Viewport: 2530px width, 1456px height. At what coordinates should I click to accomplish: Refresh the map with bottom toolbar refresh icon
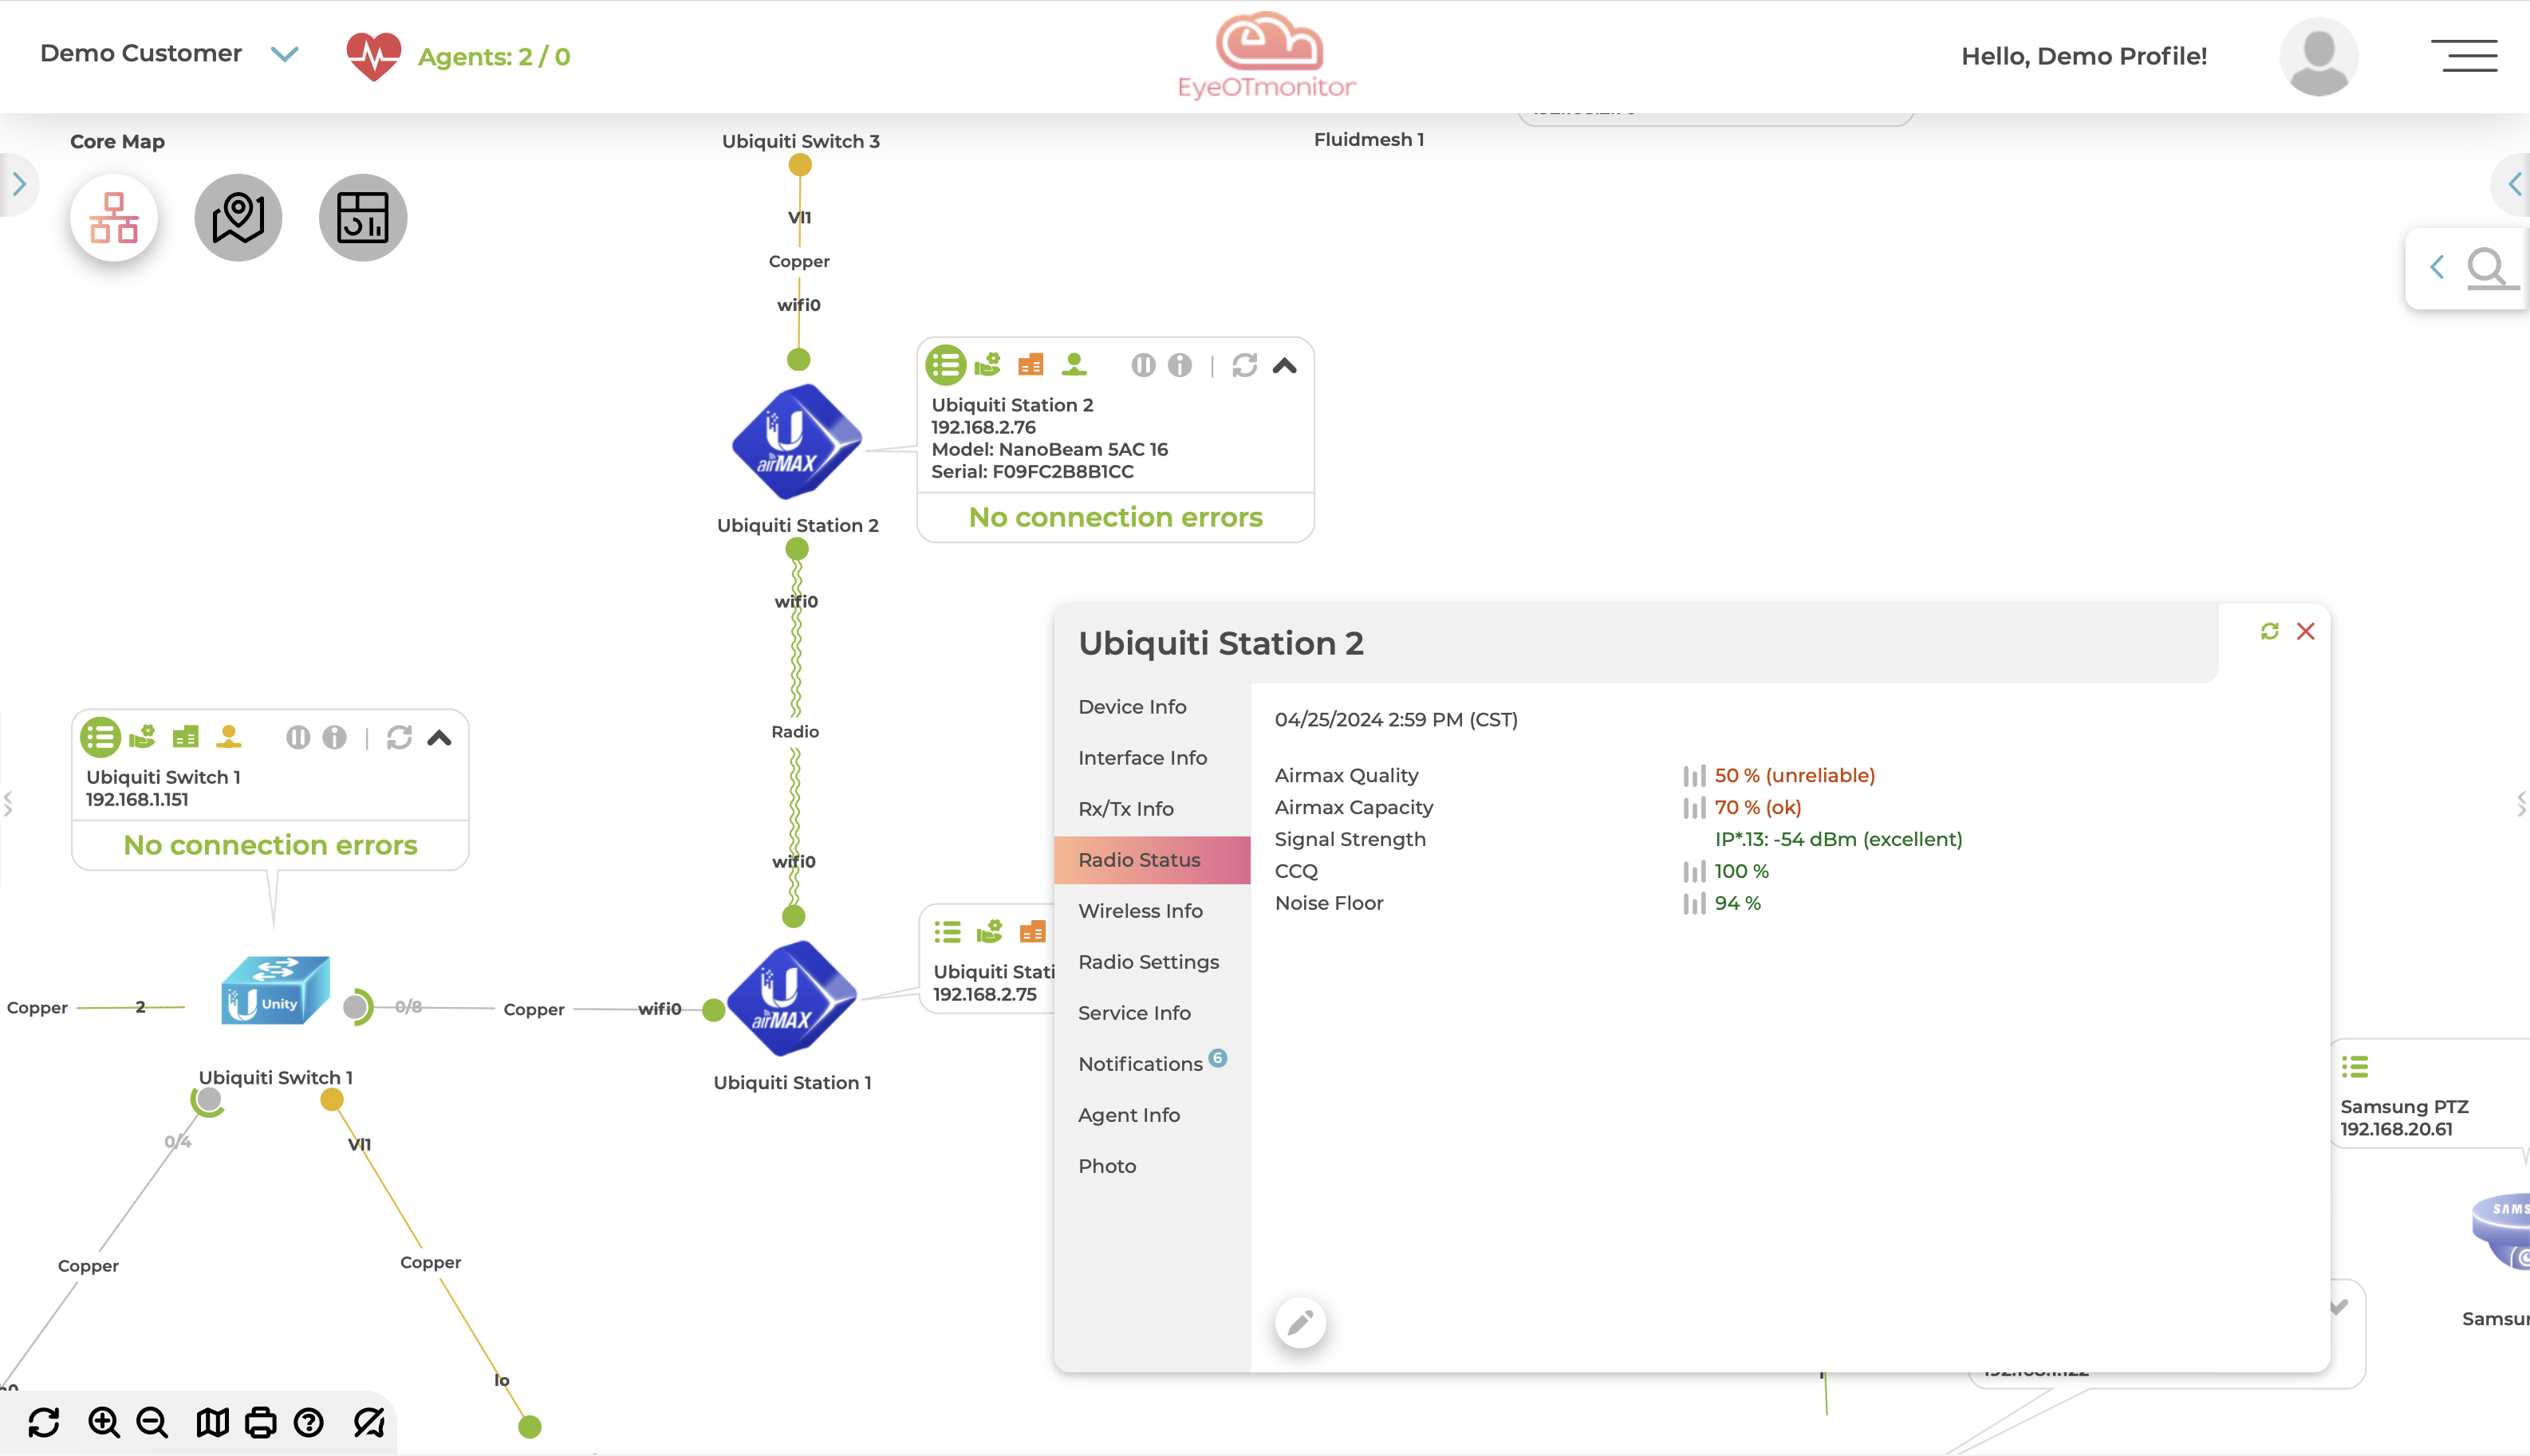click(x=44, y=1422)
